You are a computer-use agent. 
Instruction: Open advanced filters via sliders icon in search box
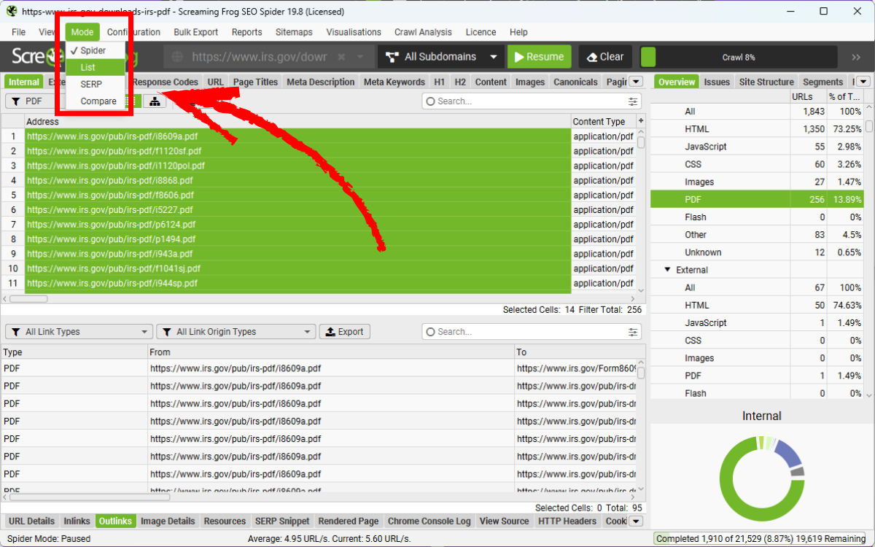point(632,101)
